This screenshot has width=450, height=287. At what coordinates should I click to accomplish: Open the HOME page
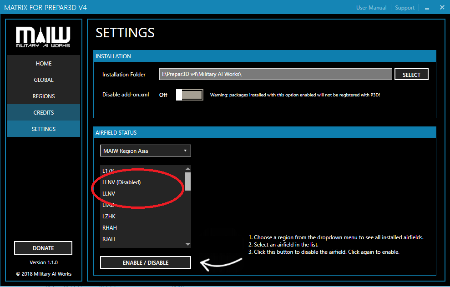44,64
